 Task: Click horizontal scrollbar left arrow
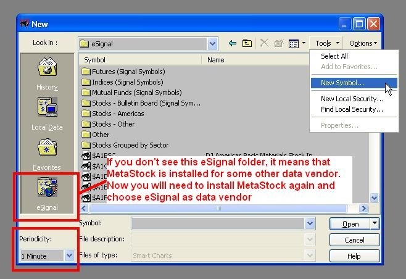click(x=84, y=208)
